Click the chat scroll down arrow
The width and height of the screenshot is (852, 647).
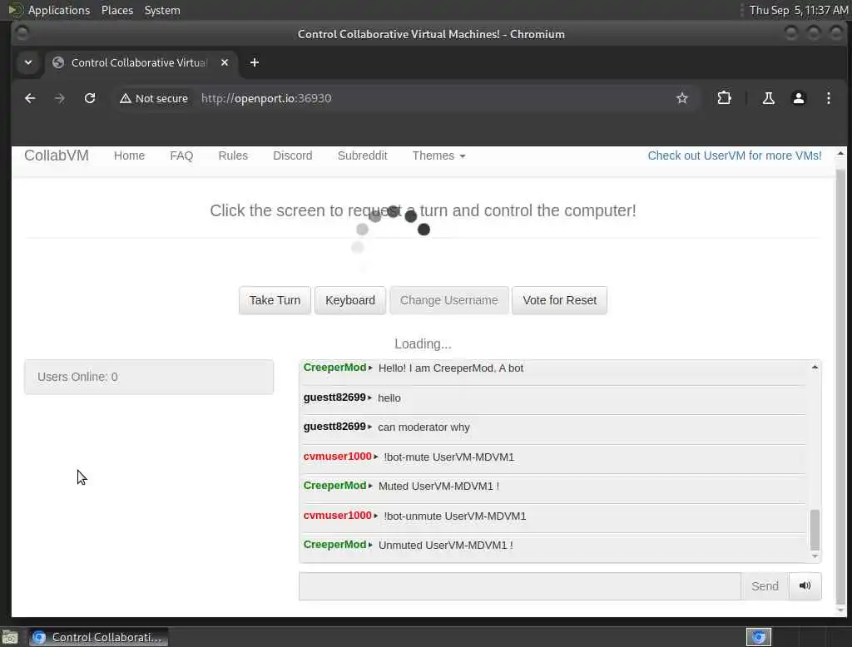[815, 556]
